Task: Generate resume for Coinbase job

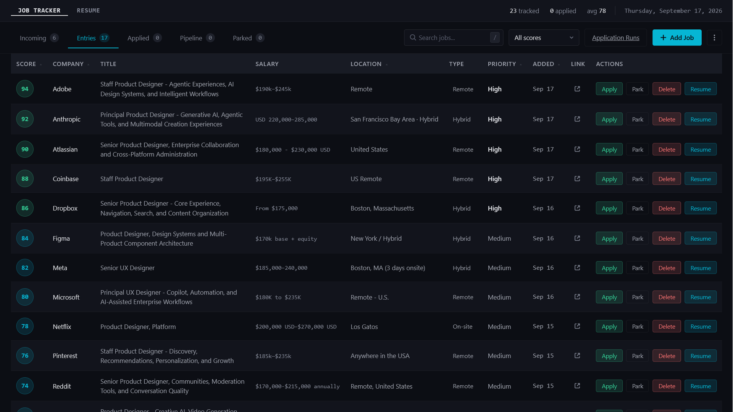Action: (700, 179)
